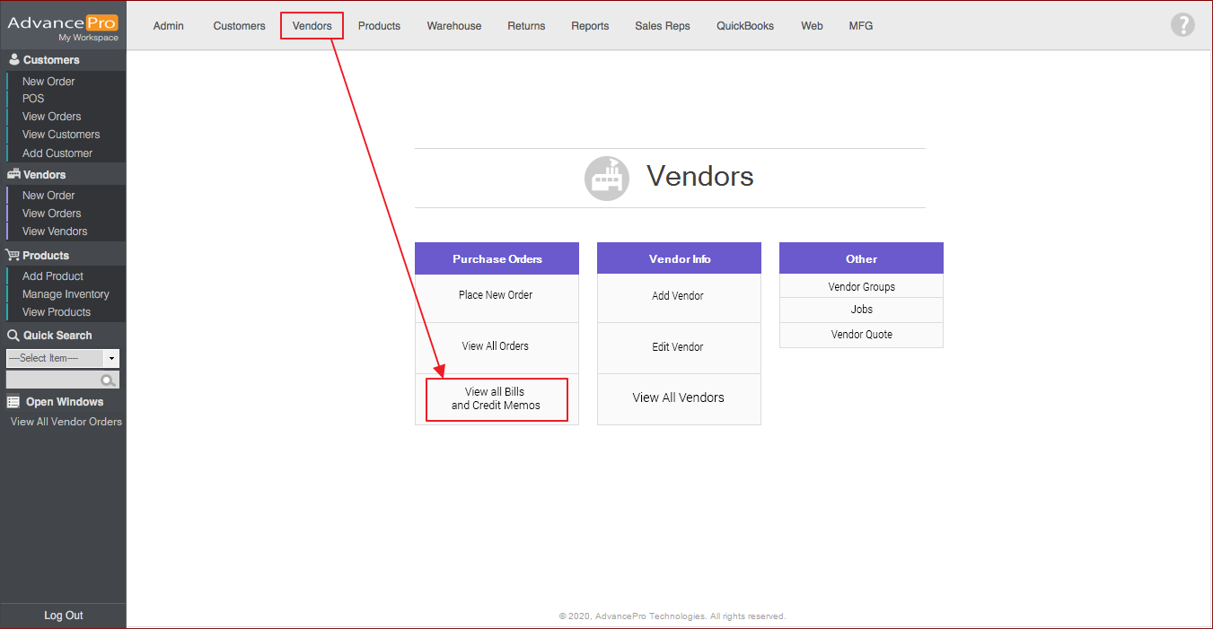The height and width of the screenshot is (629, 1213).
Task: Open the Warehouse menu
Action: (x=453, y=26)
